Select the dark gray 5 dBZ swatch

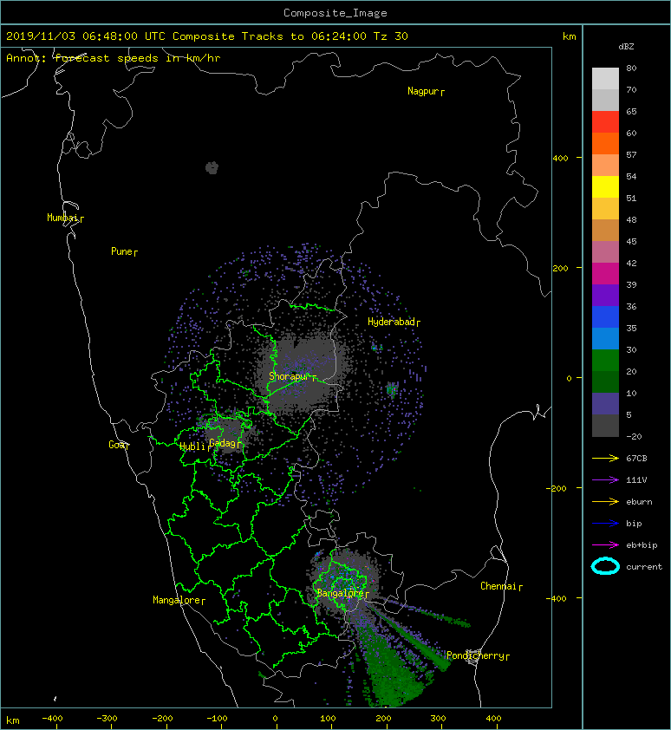pyautogui.click(x=605, y=425)
